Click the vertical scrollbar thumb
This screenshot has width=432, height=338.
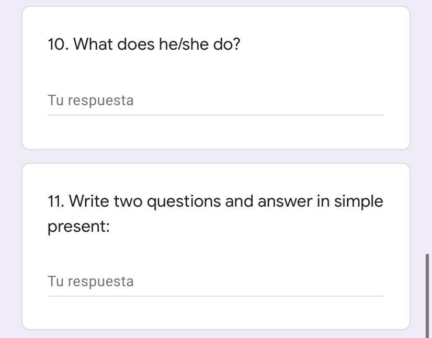tap(428, 295)
